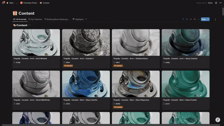Click title 'Tinquify - Ceramic - Arch + Arch Window'

click(x=30, y=59)
